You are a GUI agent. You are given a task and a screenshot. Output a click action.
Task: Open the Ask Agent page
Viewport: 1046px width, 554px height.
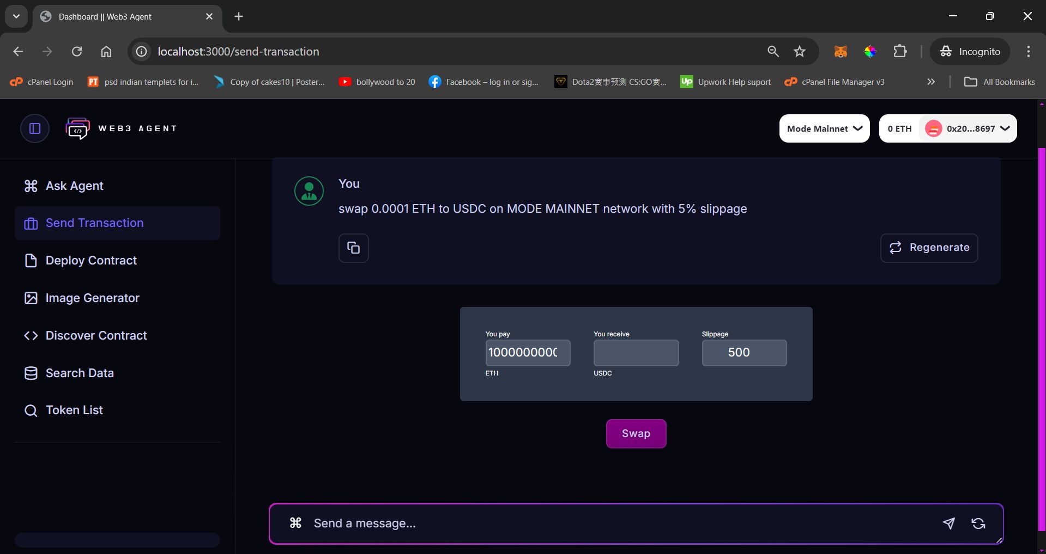tap(118, 186)
